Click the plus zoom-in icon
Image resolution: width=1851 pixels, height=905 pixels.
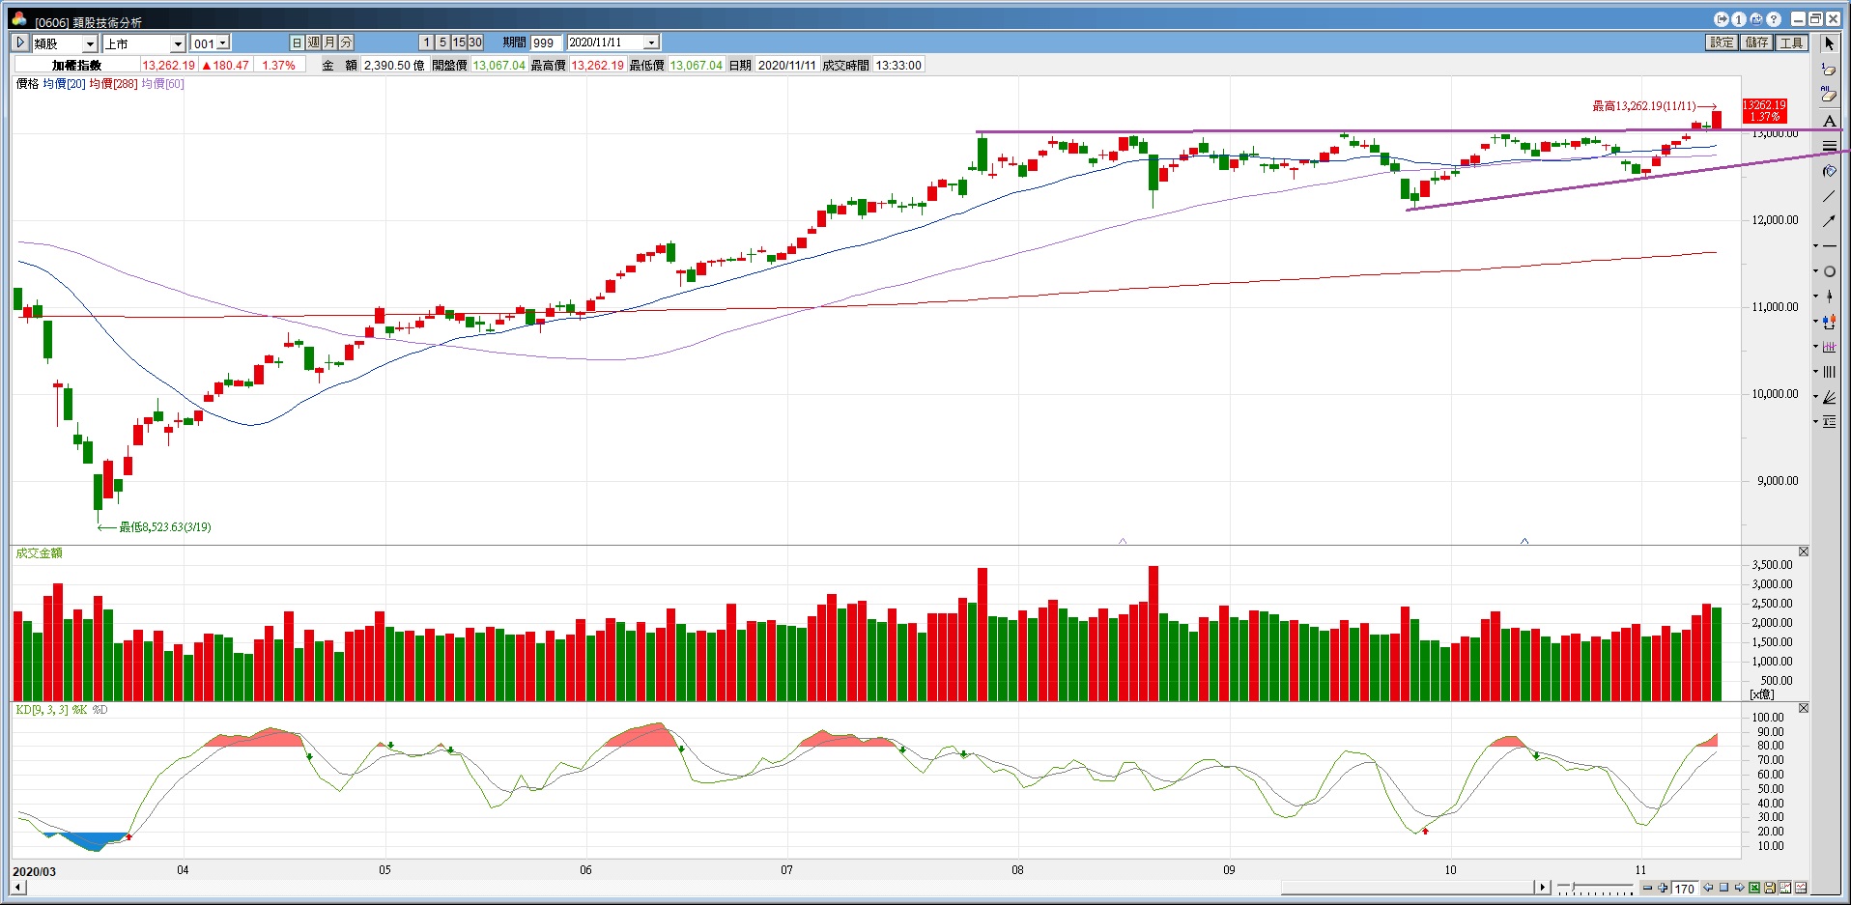[x=1663, y=888]
